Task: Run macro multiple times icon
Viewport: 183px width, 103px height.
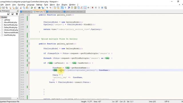Action: point(102,8)
